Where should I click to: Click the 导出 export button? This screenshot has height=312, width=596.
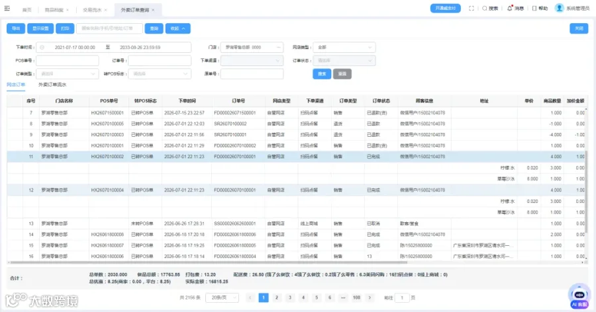(16, 28)
